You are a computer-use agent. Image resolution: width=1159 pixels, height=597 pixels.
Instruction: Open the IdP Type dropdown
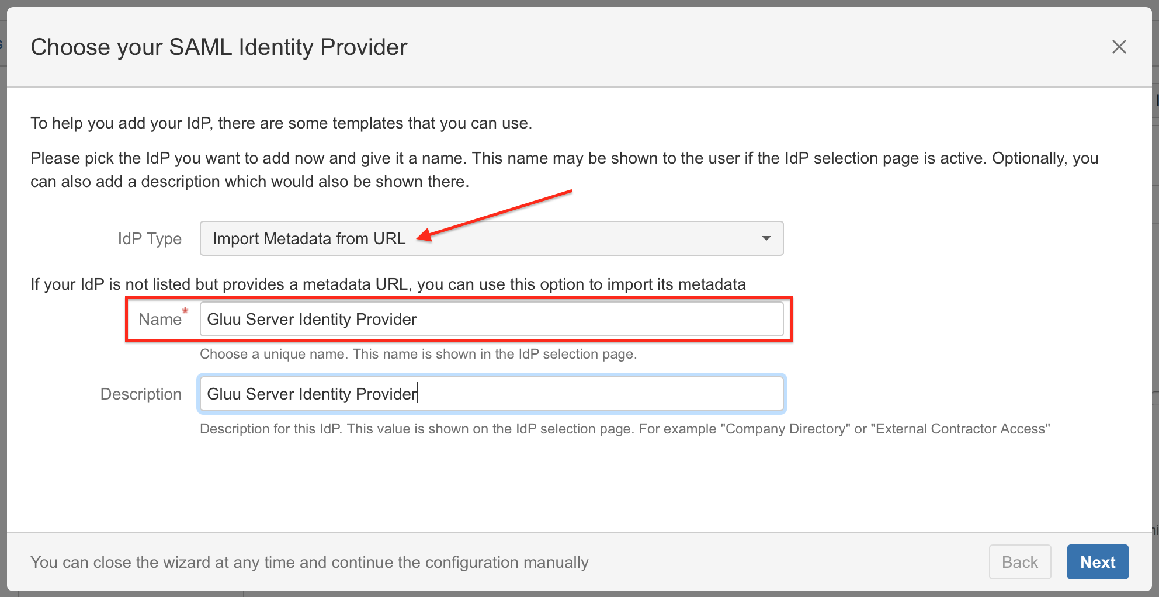click(x=491, y=238)
